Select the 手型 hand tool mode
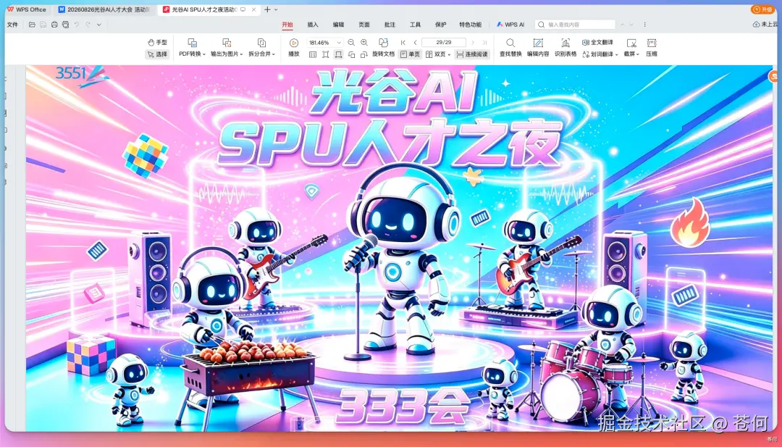 [x=157, y=43]
